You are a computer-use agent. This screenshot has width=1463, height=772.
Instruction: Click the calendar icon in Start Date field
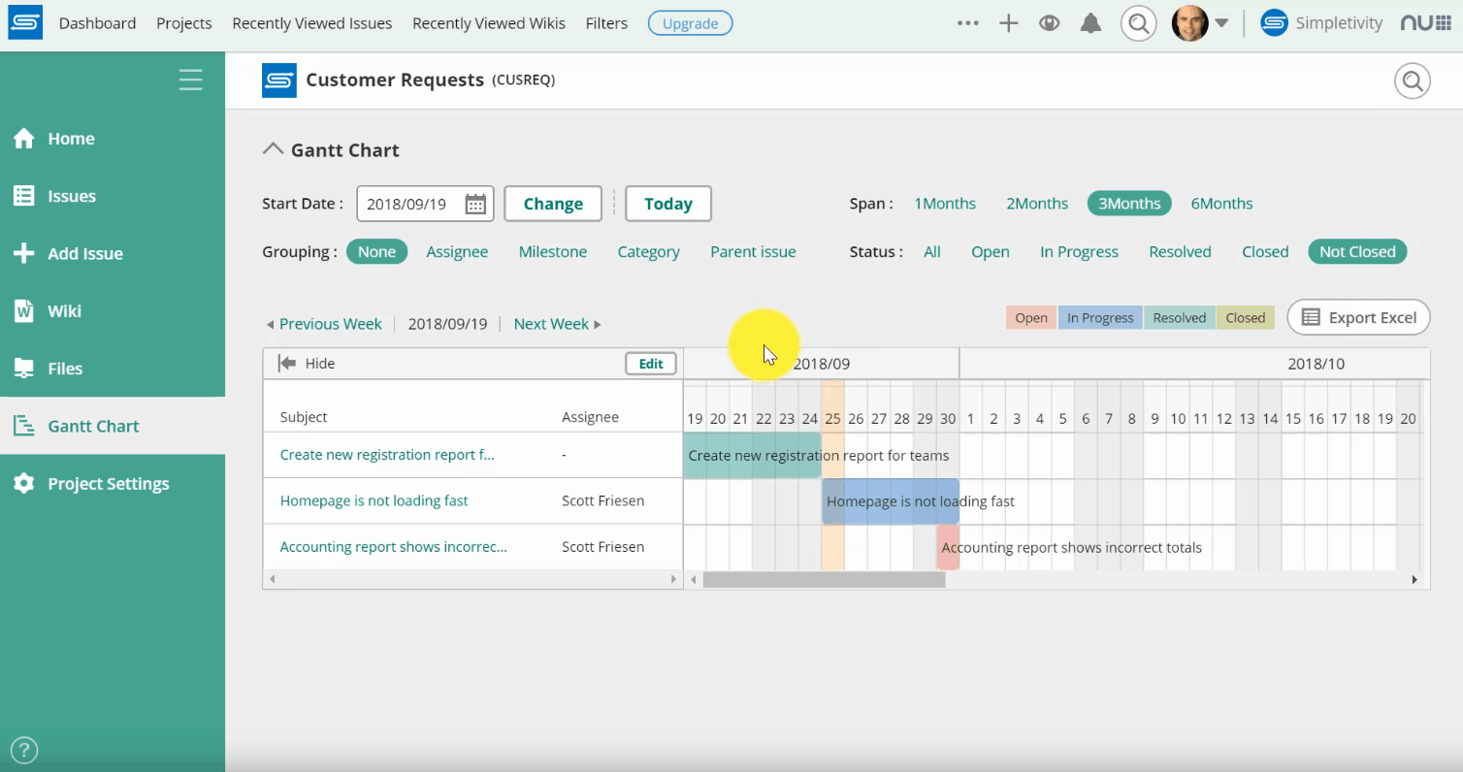pyautogui.click(x=475, y=204)
